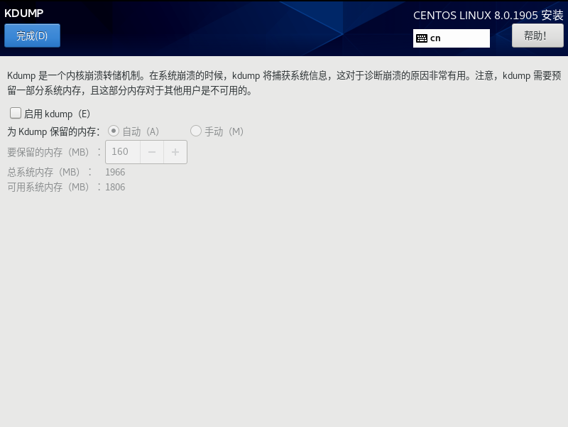Image resolution: width=568 pixels, height=427 pixels.
Task: Click the Kdump description paragraph
Action: point(284,83)
